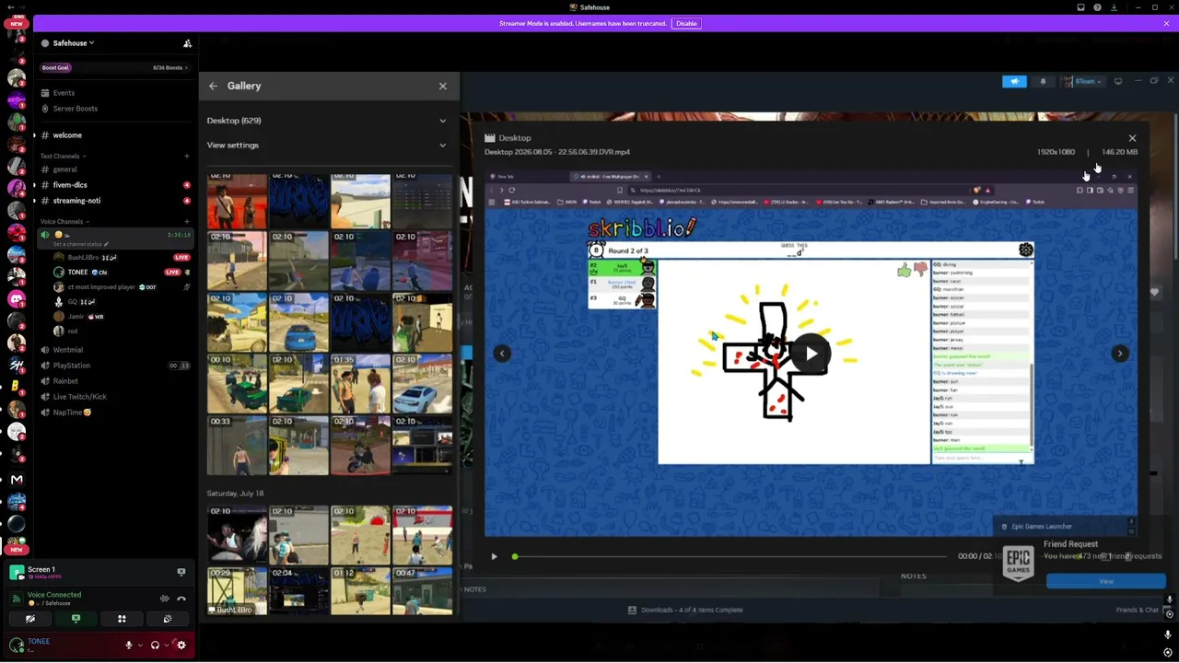Join the Rainbet voice channel
1179x663 pixels.
[x=64, y=381]
